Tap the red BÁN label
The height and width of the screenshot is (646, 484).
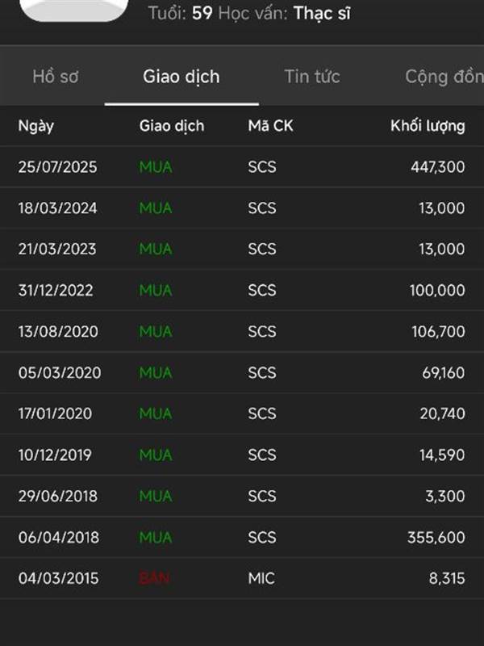154,577
